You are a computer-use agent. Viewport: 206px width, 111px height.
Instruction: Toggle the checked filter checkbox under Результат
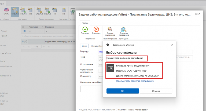[x=25, y=31]
